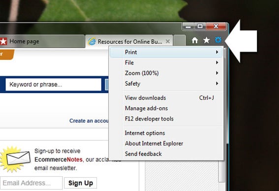Select the Resources for Online Bu... tab
279x191 pixels.
[129, 41]
